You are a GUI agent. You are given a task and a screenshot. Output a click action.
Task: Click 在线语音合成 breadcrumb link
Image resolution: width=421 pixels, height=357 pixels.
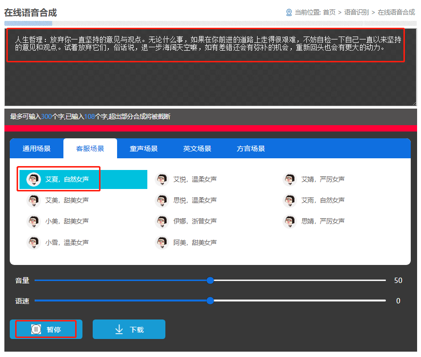click(x=396, y=12)
